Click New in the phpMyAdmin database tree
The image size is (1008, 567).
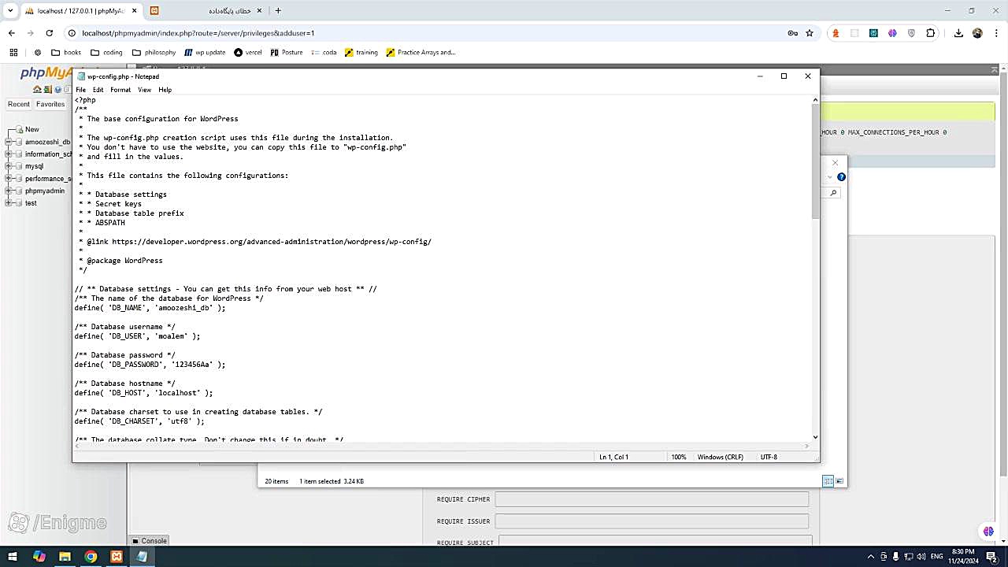31,129
